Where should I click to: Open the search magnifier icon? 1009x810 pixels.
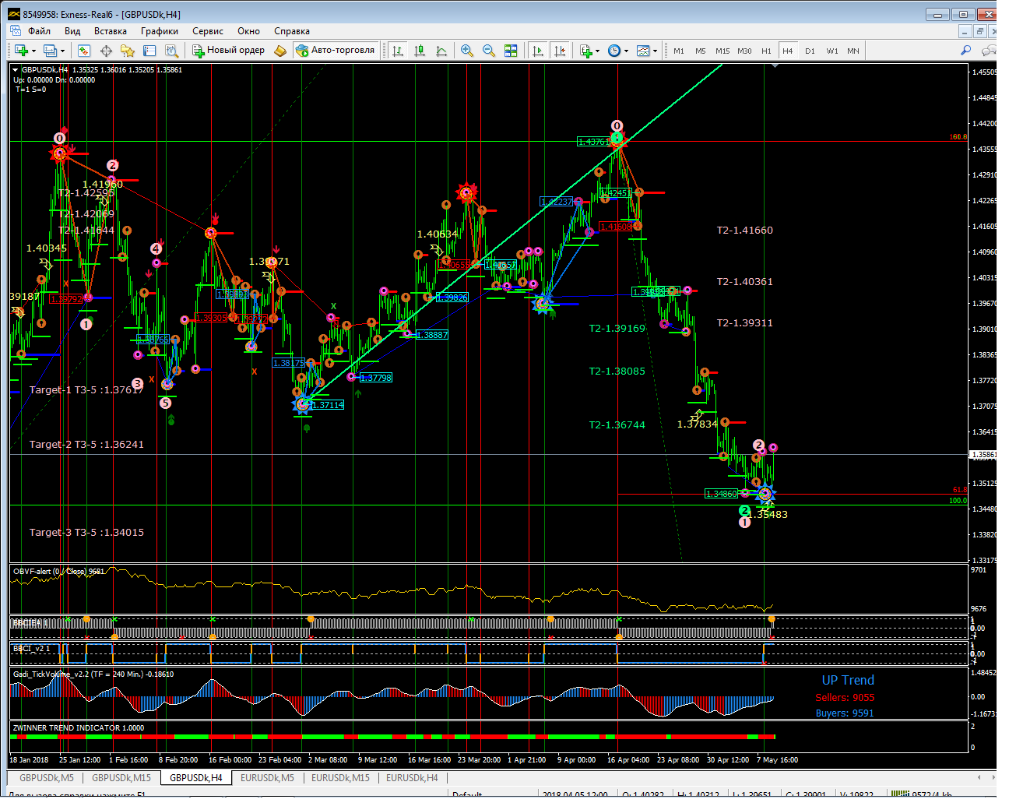(x=966, y=51)
